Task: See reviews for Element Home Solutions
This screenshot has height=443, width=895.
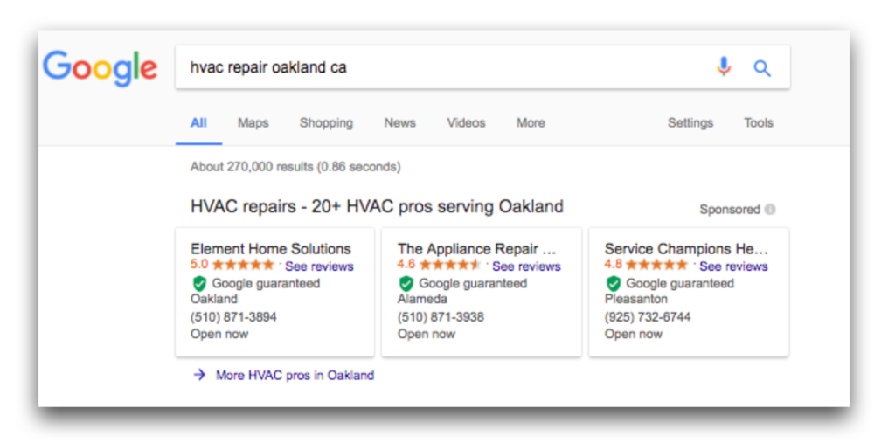Action: [320, 266]
